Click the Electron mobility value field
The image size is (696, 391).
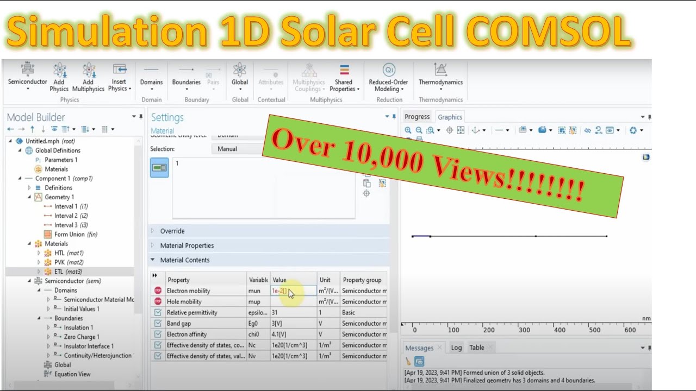tap(293, 291)
